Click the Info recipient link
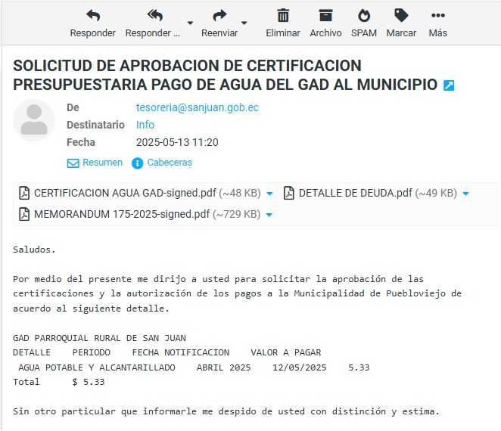Screen dimensions: 501x431 [x=145, y=125]
